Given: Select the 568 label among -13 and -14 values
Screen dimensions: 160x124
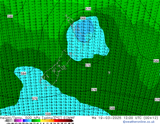Looking at the screenshot, I should (112, 108).
